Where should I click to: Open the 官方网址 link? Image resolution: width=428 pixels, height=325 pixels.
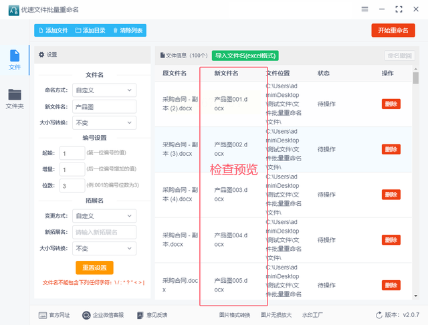tap(54, 315)
